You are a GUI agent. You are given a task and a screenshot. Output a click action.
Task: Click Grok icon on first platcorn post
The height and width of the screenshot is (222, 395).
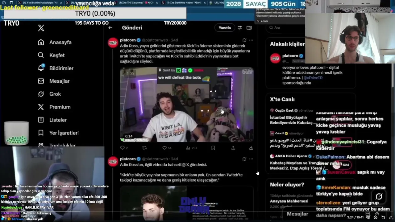tap(244, 40)
